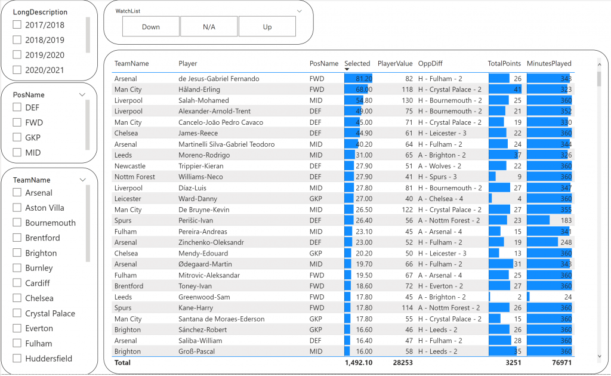Choose the Up WatchList button
611x376 pixels.
pyautogui.click(x=267, y=26)
